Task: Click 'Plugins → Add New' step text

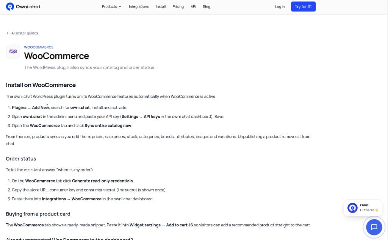Action: pyautogui.click(x=30, y=108)
